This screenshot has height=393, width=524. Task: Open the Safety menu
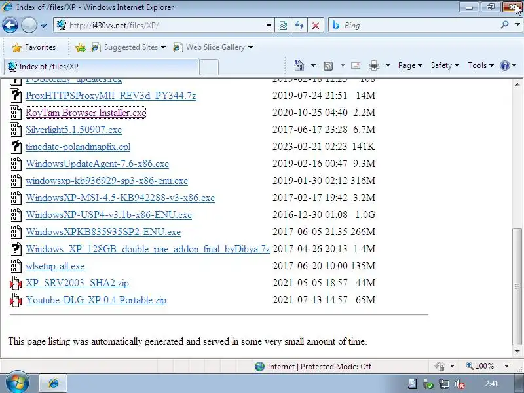point(445,65)
